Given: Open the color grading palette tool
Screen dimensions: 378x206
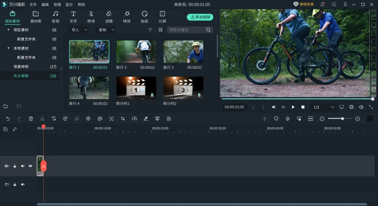Looking at the screenshot, I should coord(100,119).
